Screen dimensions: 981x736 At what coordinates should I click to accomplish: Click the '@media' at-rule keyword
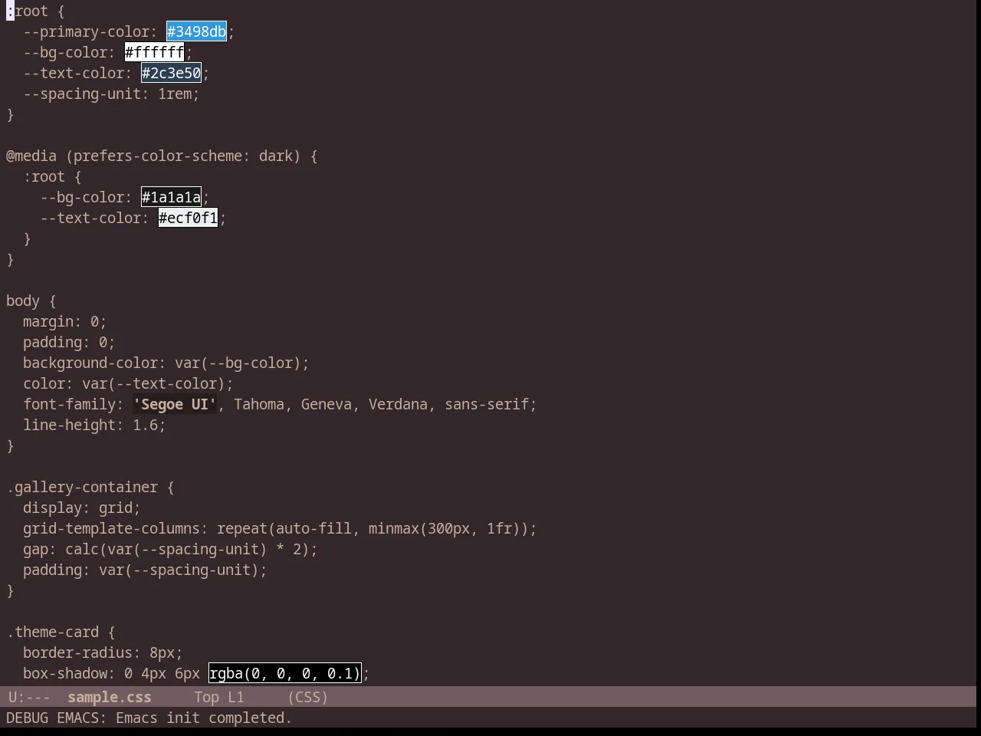31,156
